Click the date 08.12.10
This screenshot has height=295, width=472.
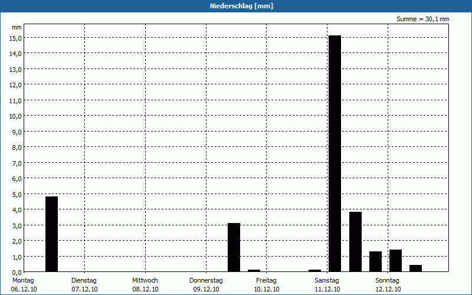point(145,290)
